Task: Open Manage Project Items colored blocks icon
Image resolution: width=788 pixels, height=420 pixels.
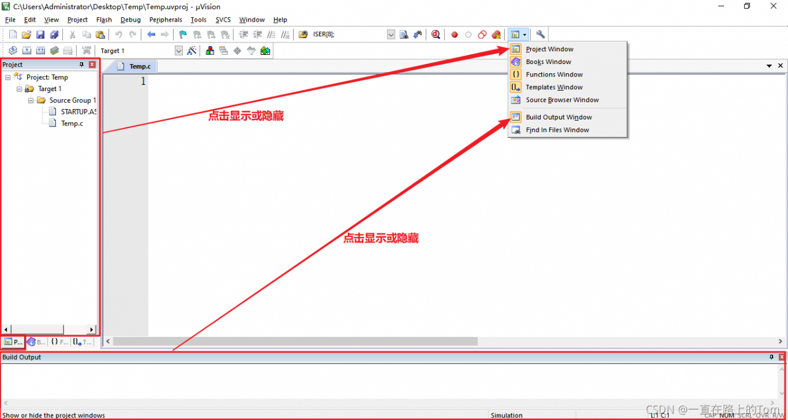Action: 210,50
